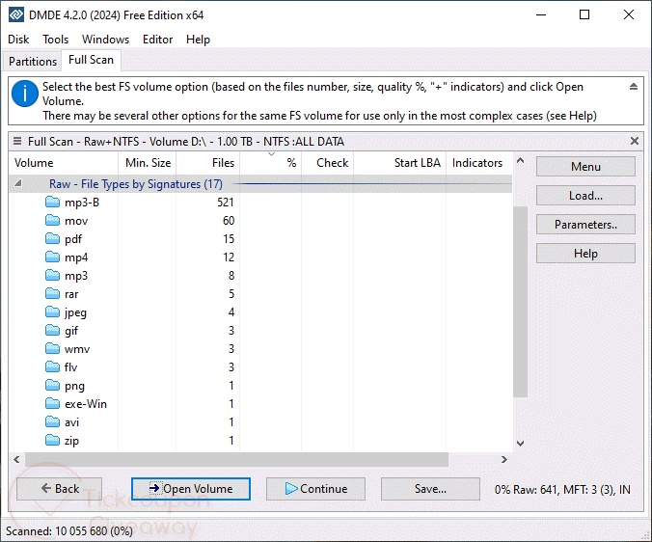Click Continue to resume scanning
Viewport: 652px width, 542px height.
pyautogui.click(x=315, y=489)
